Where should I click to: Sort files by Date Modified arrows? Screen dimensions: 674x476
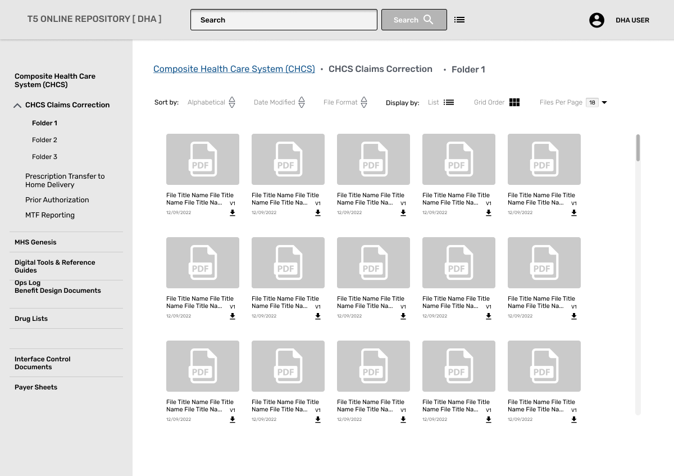[302, 102]
